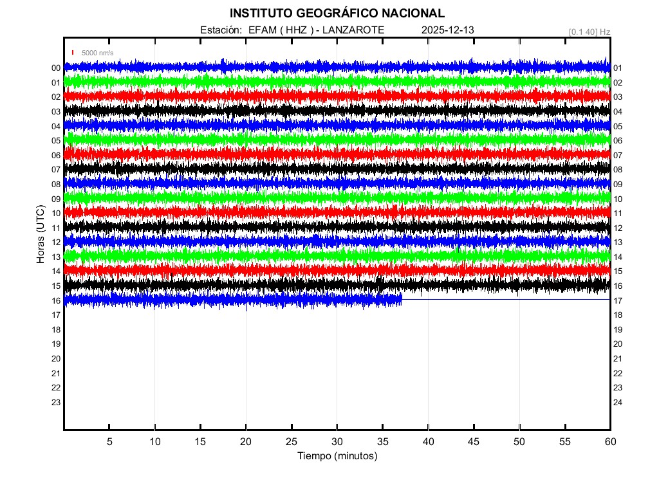
Task: Click the blue seismic trace at hour 00
Action: tap(322, 66)
